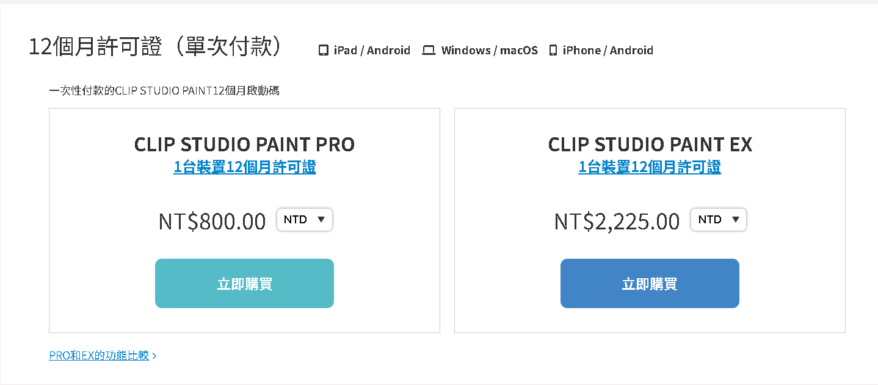878x385 pixels.
Task: Click the NT$800.00 price text
Action: (x=212, y=221)
